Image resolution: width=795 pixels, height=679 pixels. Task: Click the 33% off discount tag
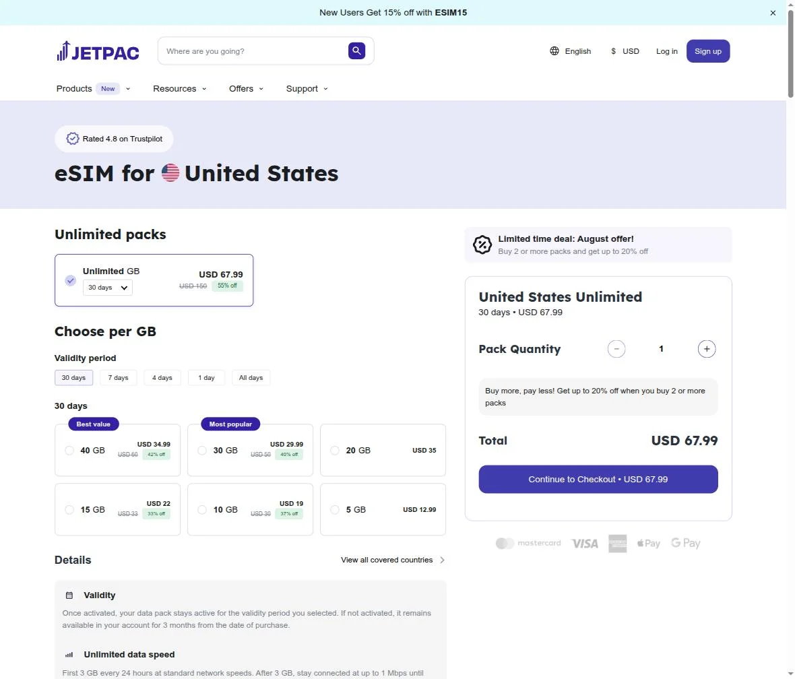(156, 514)
